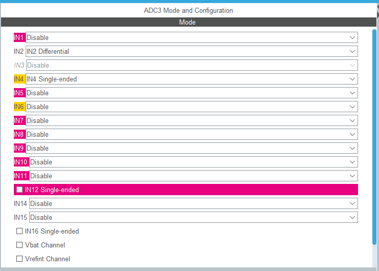
Task: Enable the Vbat Channel checkbox
Action: pyautogui.click(x=19, y=245)
